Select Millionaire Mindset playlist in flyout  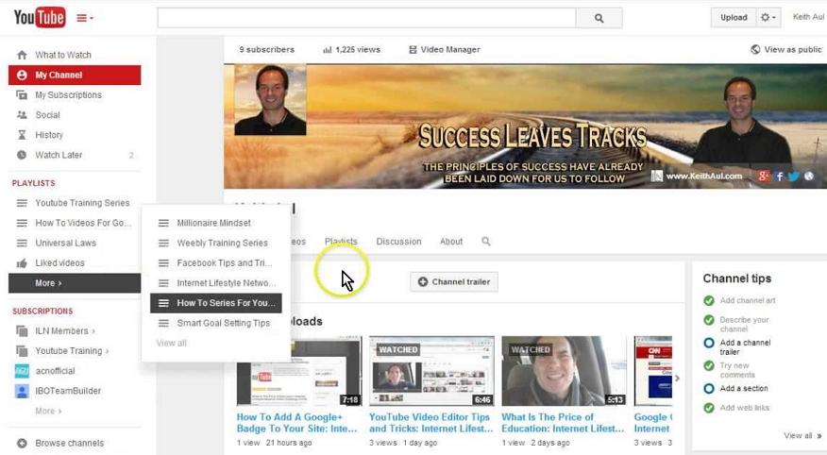[x=215, y=223]
